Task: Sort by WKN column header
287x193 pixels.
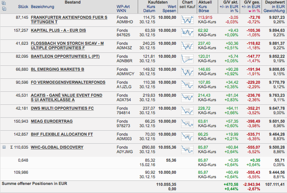Action: pyautogui.click(x=121, y=11)
